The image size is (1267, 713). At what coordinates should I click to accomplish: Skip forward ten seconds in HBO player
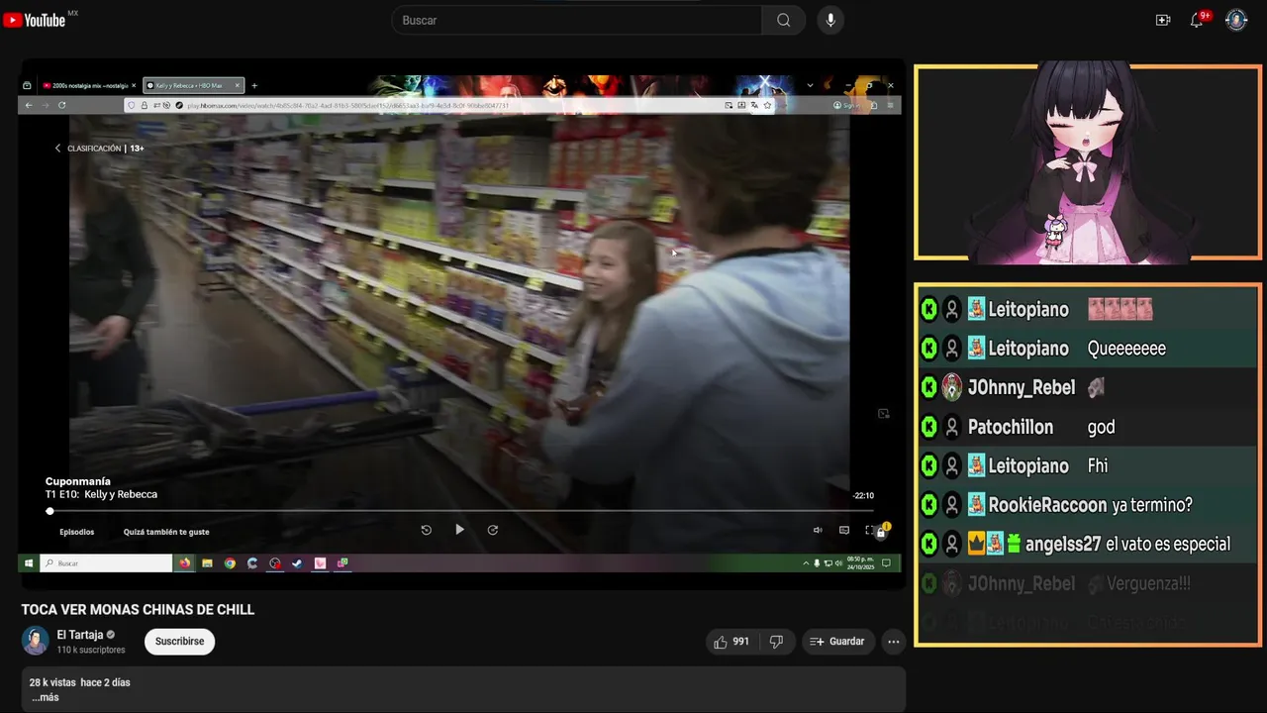point(493,530)
